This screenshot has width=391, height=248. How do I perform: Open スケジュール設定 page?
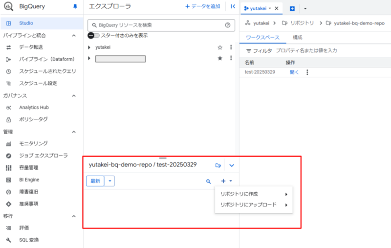38,83
